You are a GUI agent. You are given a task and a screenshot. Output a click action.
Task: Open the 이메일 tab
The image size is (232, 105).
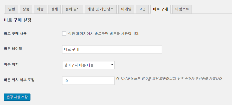tap(126, 9)
